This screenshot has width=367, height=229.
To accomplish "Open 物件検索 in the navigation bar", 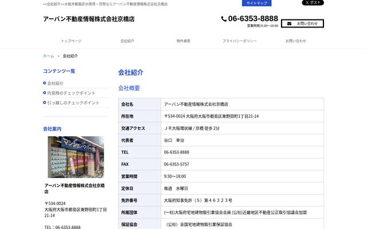I will [183, 41].
